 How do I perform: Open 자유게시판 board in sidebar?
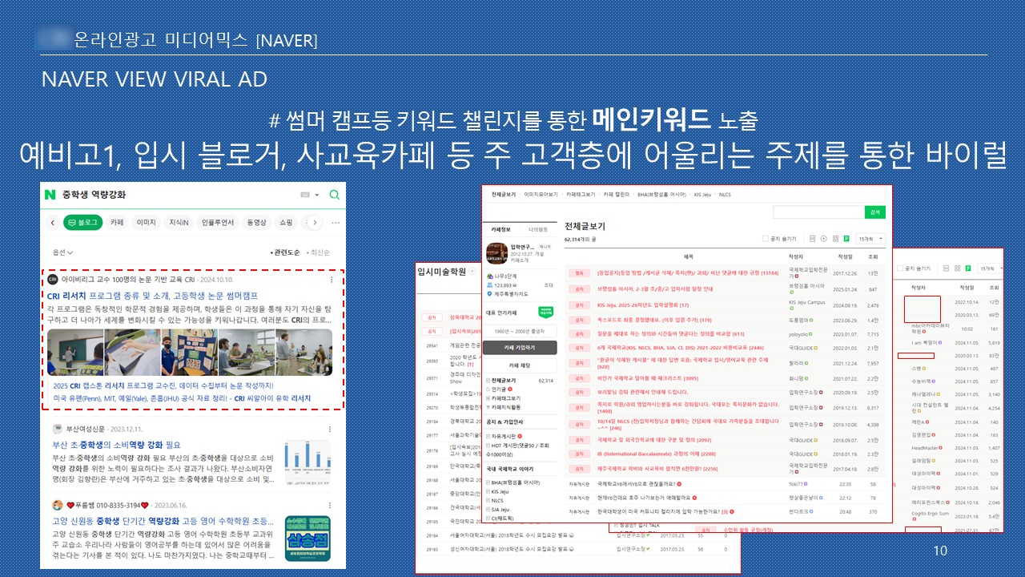tap(504, 436)
